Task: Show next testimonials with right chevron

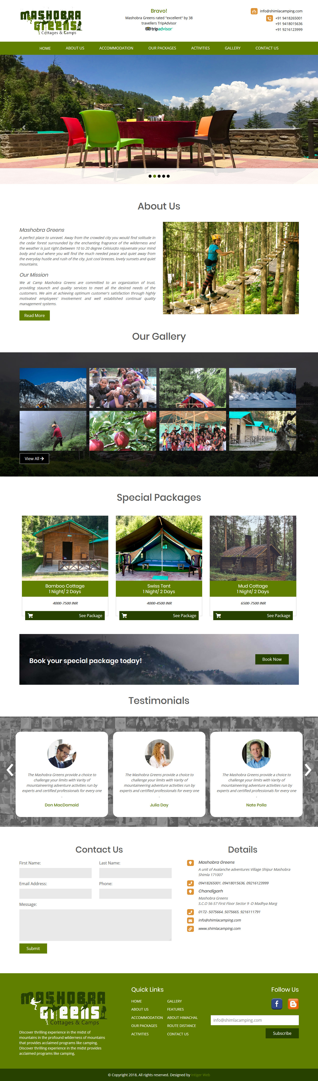Action: 308,769
